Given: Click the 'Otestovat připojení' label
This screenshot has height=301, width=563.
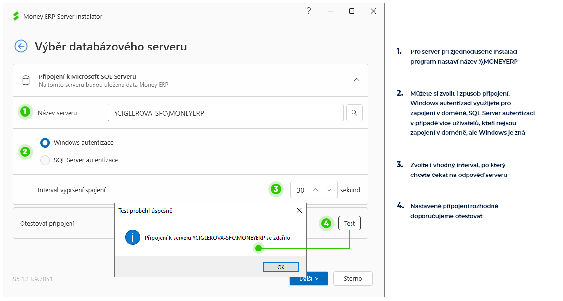Looking at the screenshot, I should [47, 224].
